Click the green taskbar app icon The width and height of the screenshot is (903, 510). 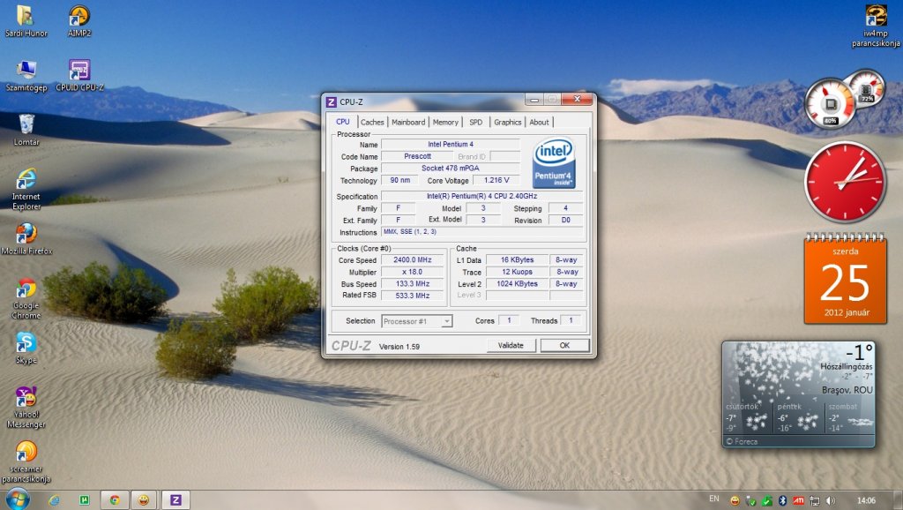coord(84,500)
